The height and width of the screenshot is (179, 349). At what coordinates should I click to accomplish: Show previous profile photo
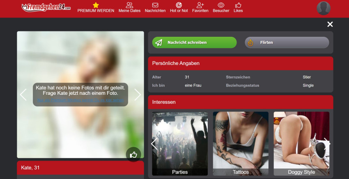click(x=23, y=95)
